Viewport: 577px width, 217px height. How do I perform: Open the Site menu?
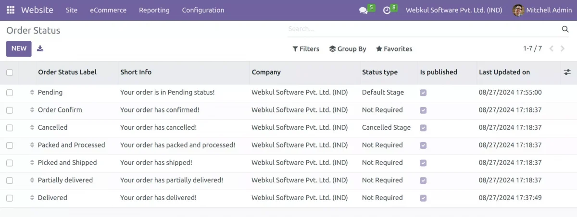(72, 10)
